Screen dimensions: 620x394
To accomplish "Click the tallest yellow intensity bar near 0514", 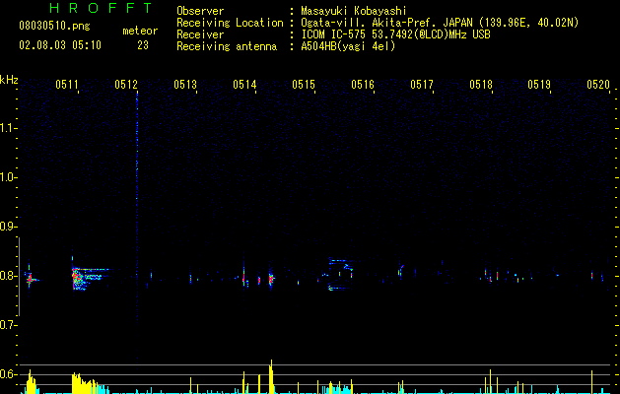I will pyautogui.click(x=271, y=376).
